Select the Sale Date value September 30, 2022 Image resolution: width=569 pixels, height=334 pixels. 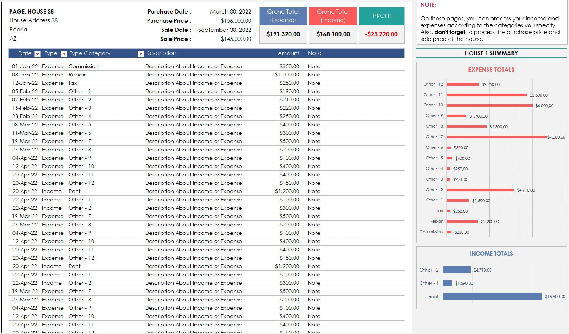(x=224, y=30)
